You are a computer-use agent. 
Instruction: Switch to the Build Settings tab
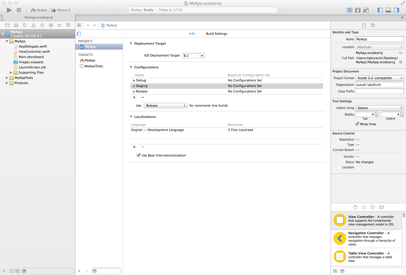point(216,34)
